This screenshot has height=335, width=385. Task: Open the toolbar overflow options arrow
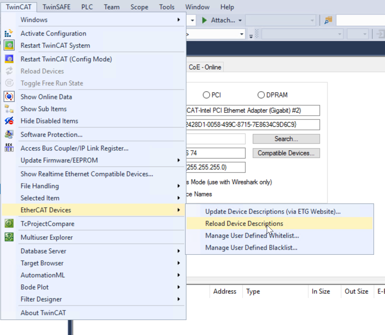(x=251, y=36)
